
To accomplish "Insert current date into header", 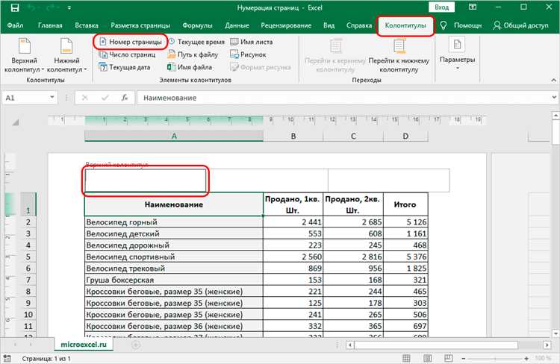I will pos(125,67).
